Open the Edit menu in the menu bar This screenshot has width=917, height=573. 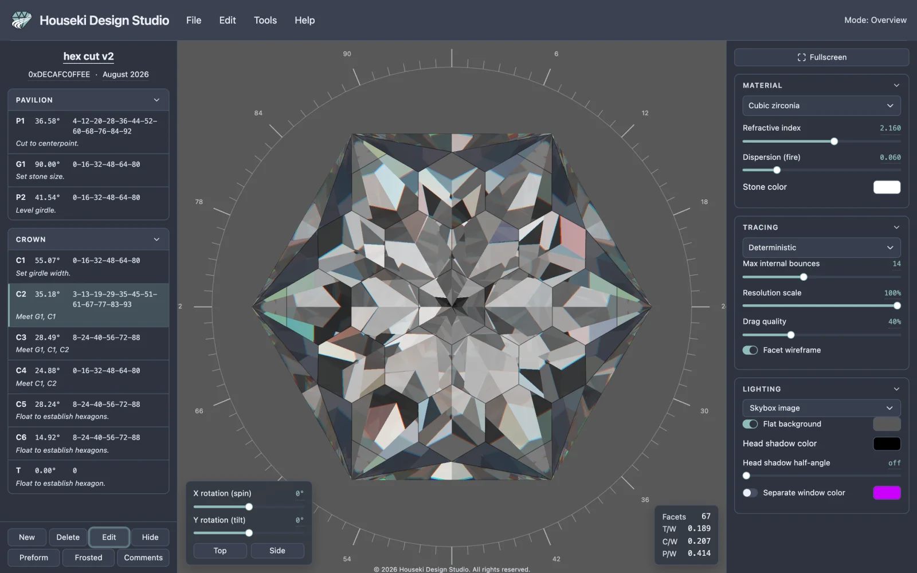[x=228, y=20]
